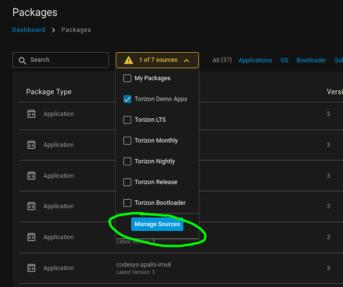Collapse the 1 of 7 sources dropdown
Viewport: 343px width, 287px height.
[157, 60]
